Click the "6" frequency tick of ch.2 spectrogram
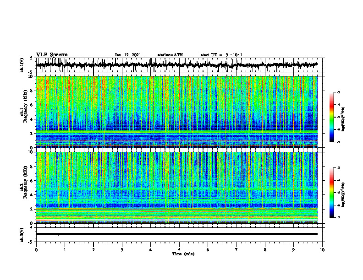Viewport: 363px width, 280px height. pyautogui.click(x=32, y=181)
